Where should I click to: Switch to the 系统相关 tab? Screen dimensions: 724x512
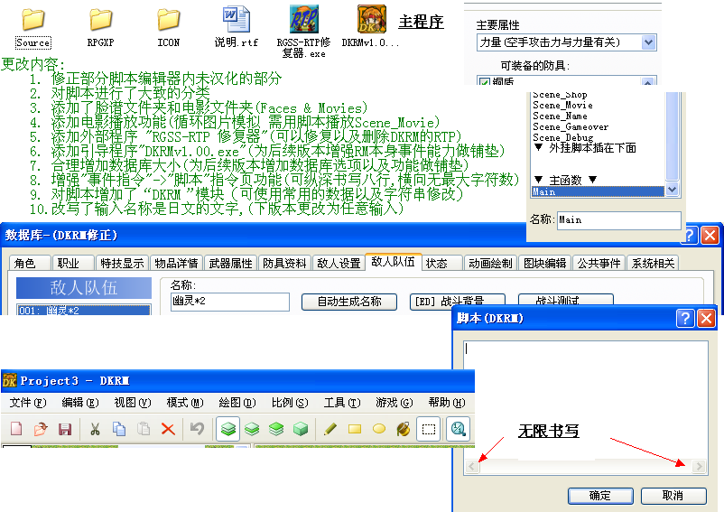[653, 263]
